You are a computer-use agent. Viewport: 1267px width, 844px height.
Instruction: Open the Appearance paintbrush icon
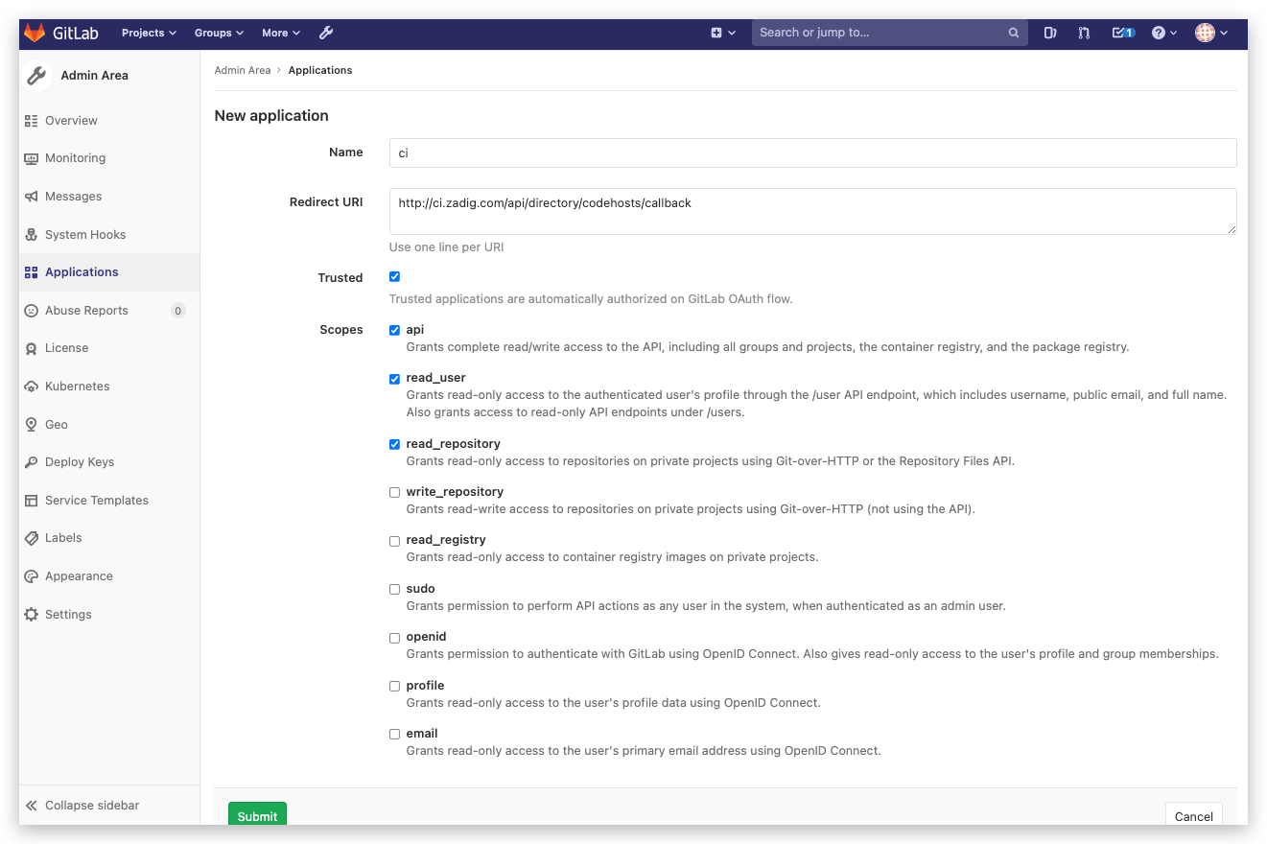32,575
